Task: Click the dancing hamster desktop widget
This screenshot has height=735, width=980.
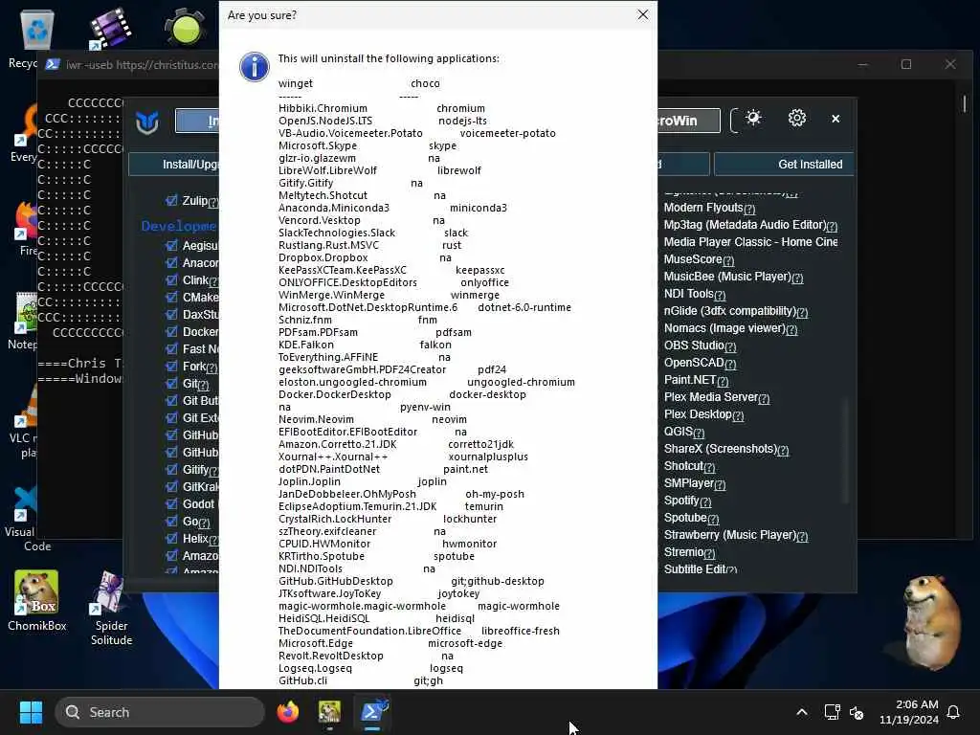Action: [930, 623]
